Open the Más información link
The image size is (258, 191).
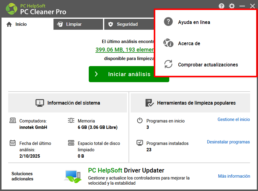click(x=234, y=176)
